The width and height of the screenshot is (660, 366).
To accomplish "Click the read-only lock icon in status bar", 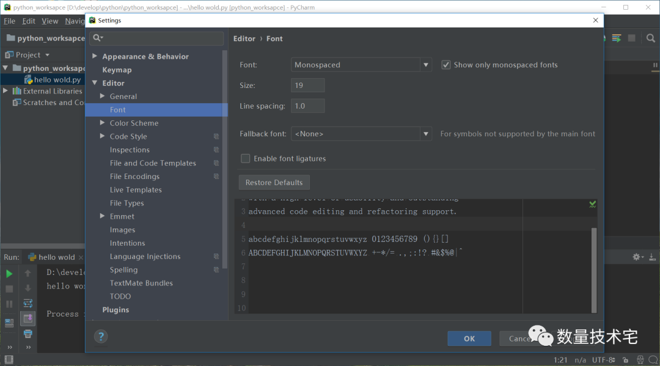I will (626, 360).
